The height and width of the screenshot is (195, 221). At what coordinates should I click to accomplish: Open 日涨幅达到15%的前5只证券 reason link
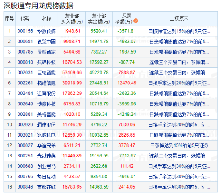(179, 145)
